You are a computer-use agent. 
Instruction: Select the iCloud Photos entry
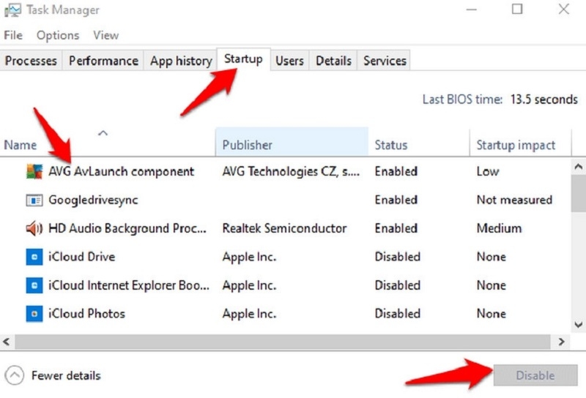286,314
